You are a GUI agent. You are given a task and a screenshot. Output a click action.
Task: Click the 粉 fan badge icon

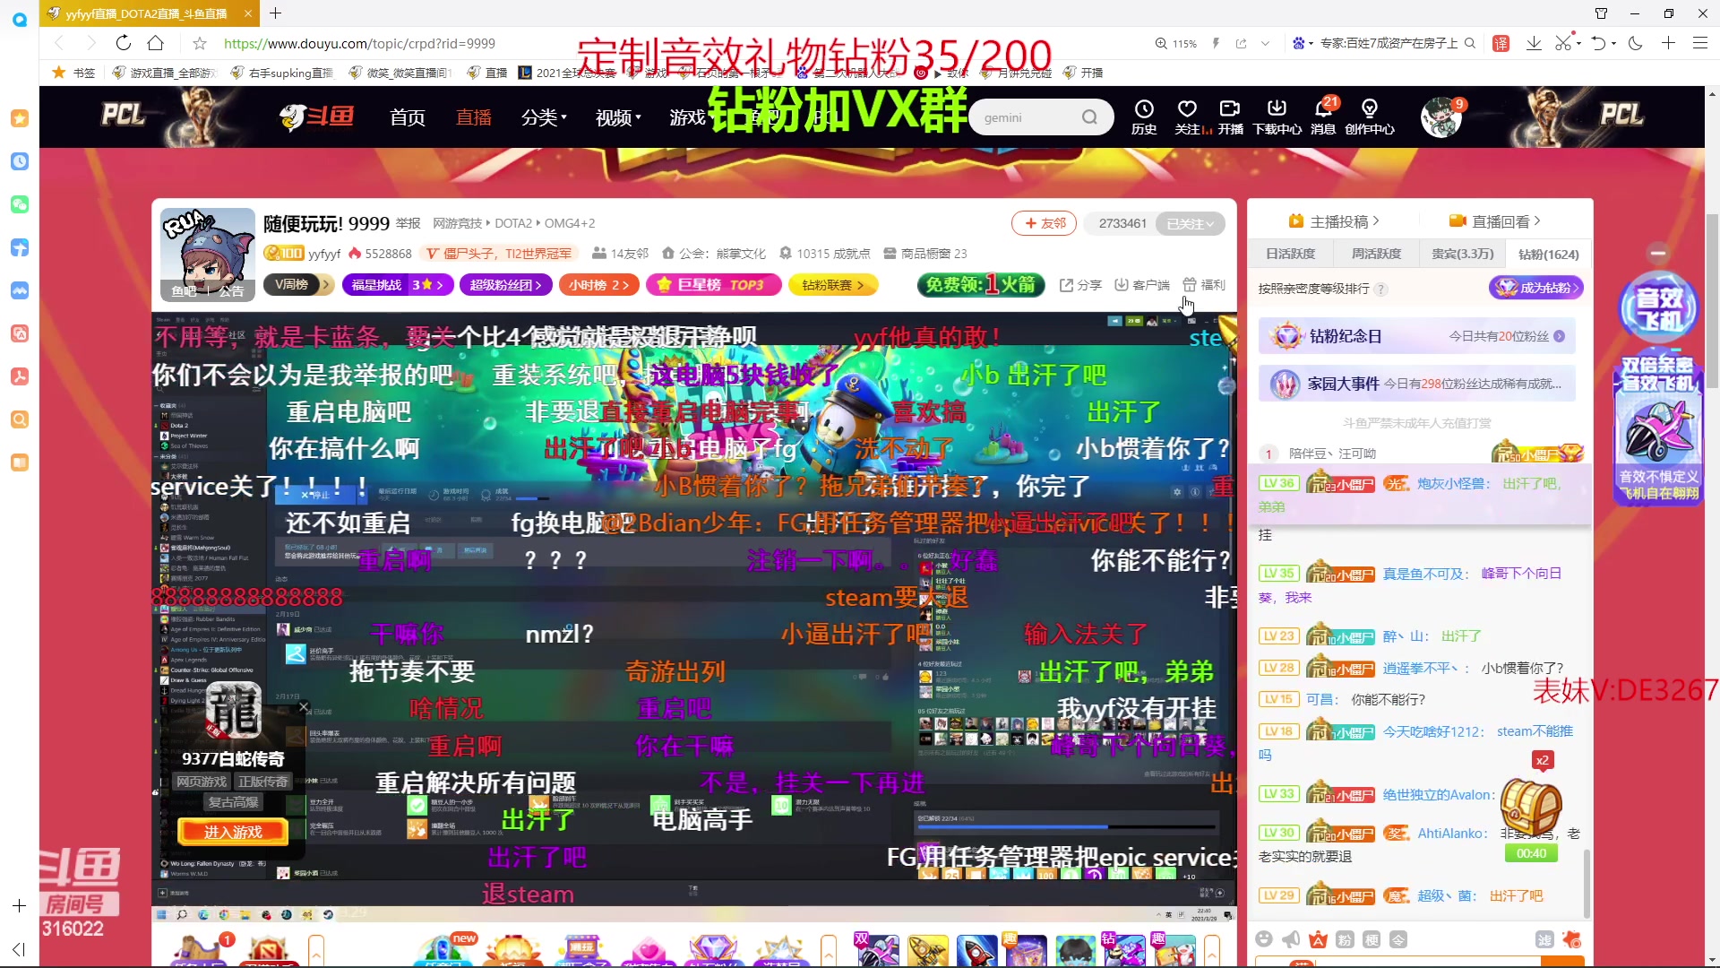pos(1345,938)
